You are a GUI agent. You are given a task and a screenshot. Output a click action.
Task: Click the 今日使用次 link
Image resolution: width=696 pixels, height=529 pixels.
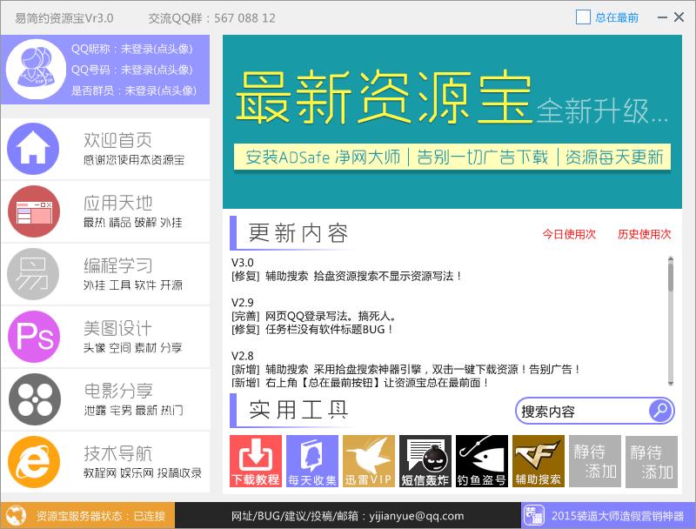569,234
